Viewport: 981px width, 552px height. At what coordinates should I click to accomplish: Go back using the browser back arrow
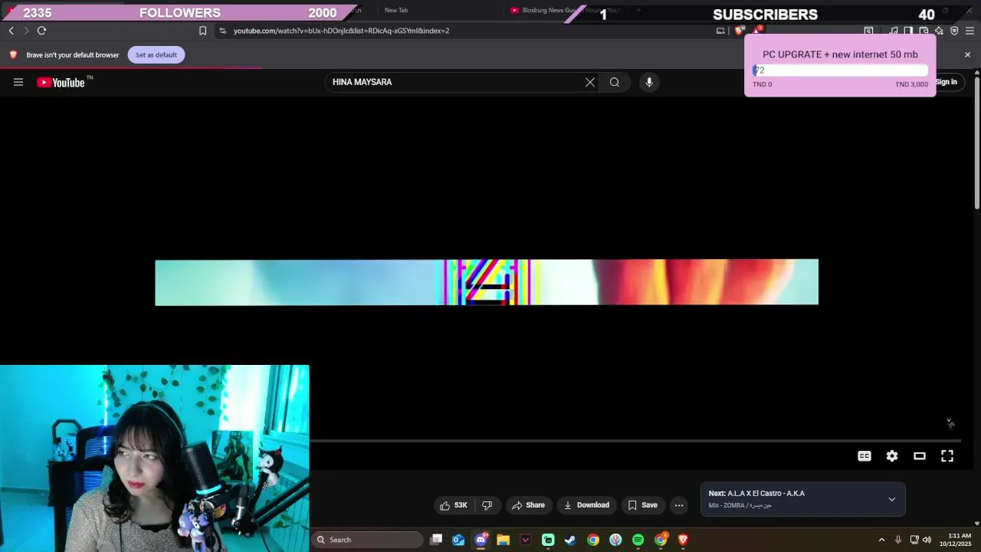pyautogui.click(x=11, y=31)
